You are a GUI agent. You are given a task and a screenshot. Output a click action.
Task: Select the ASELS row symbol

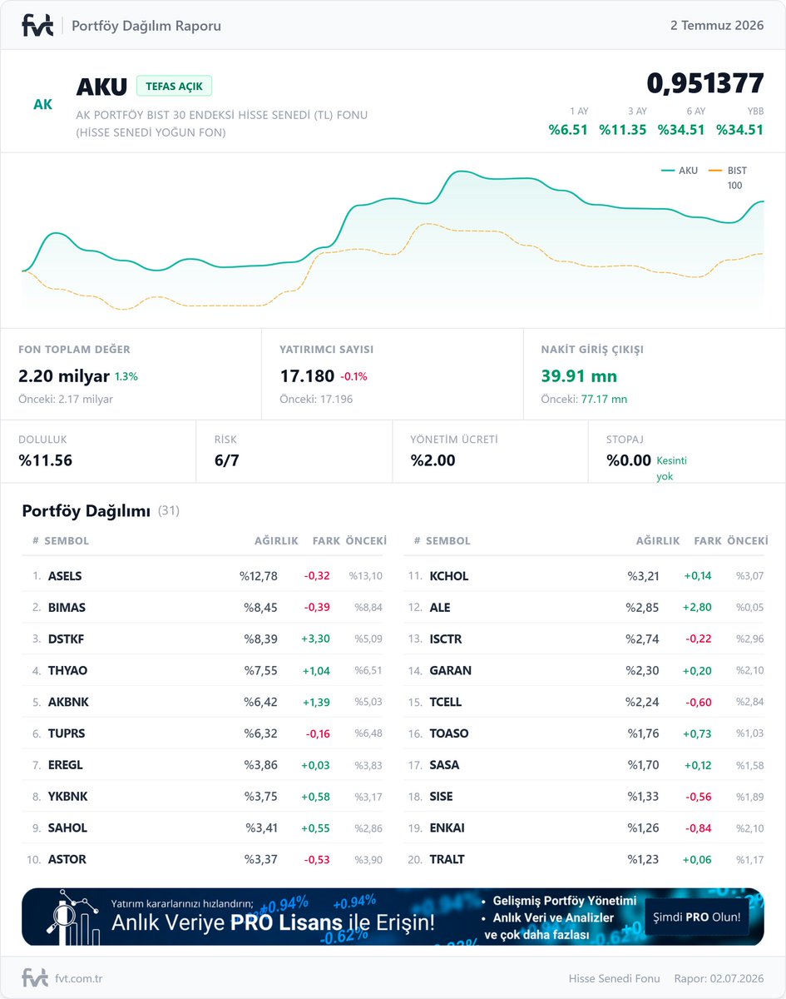[65, 576]
